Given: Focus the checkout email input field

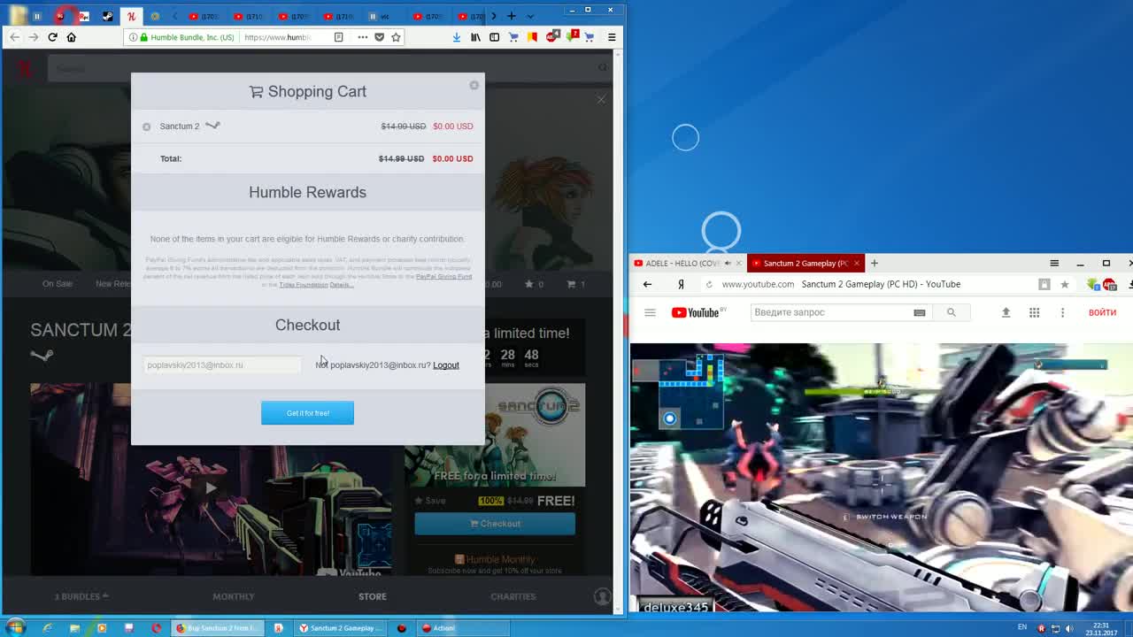Looking at the screenshot, I should [x=222, y=365].
